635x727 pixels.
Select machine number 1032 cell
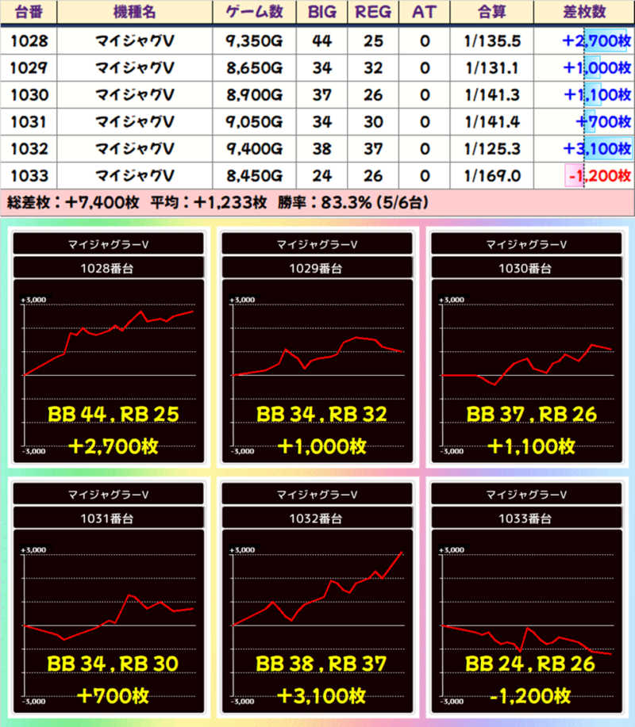point(29,148)
